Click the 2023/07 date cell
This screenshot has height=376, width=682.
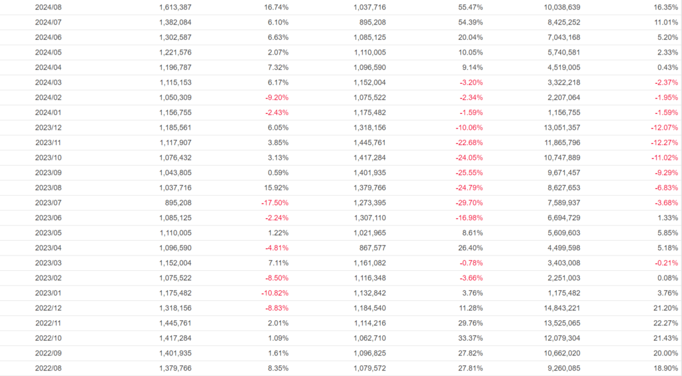[x=48, y=202]
